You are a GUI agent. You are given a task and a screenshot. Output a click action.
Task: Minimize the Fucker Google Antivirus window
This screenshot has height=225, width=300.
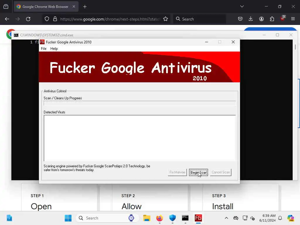pos(207,42)
